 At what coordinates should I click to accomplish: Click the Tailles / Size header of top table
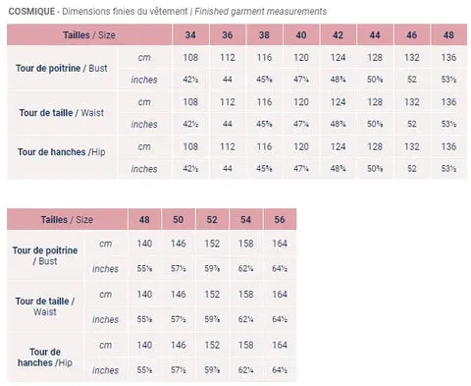coord(89,34)
